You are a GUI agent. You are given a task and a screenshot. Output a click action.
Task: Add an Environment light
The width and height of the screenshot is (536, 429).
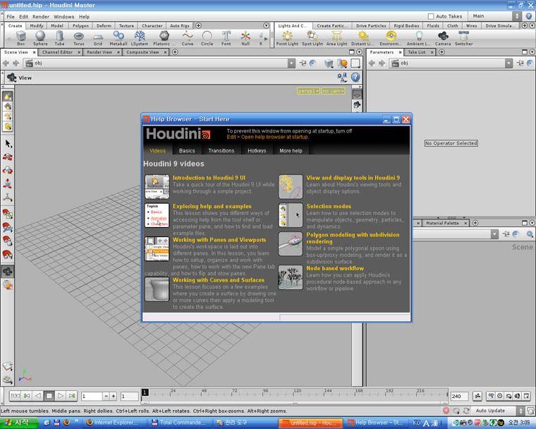coord(391,38)
